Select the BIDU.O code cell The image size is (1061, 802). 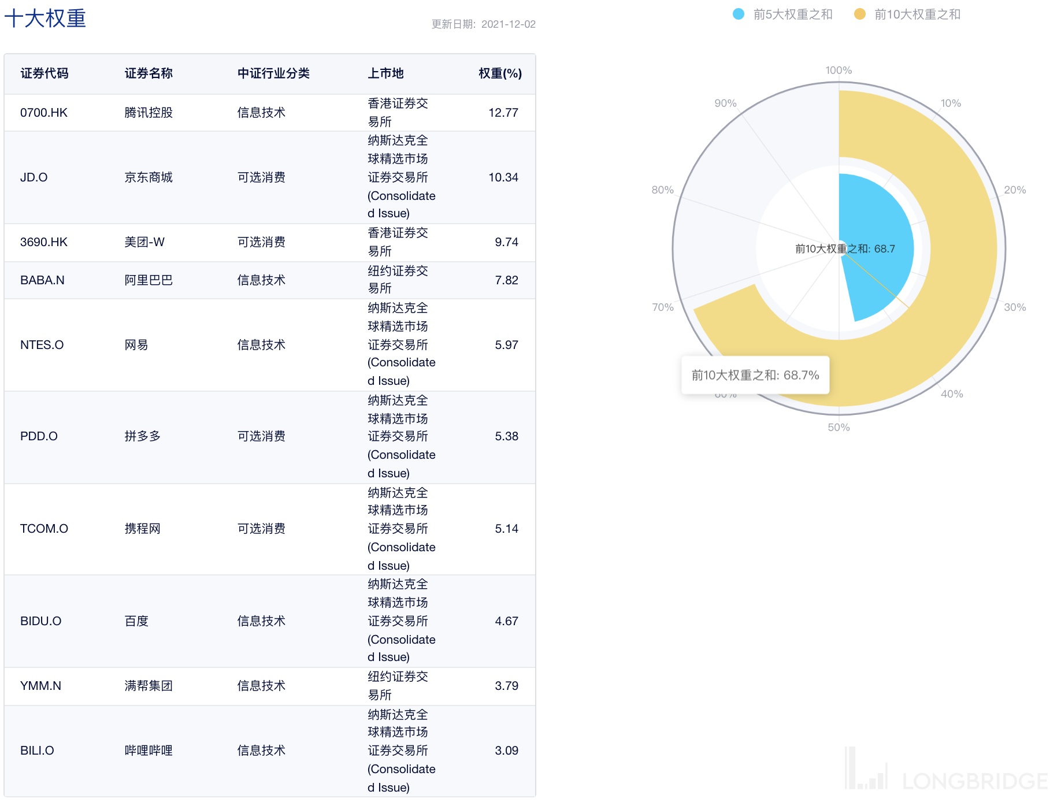pos(40,621)
